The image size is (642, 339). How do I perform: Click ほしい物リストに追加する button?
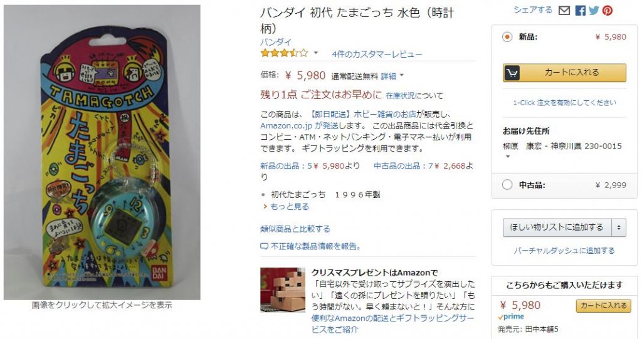557,227
